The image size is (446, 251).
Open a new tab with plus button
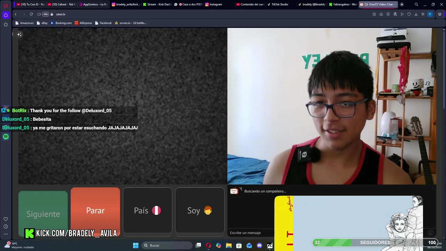402,5
